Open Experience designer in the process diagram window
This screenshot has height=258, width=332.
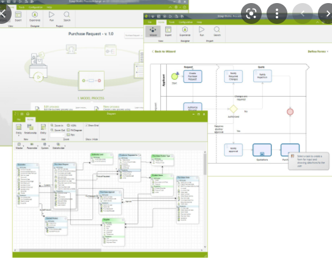185,31
